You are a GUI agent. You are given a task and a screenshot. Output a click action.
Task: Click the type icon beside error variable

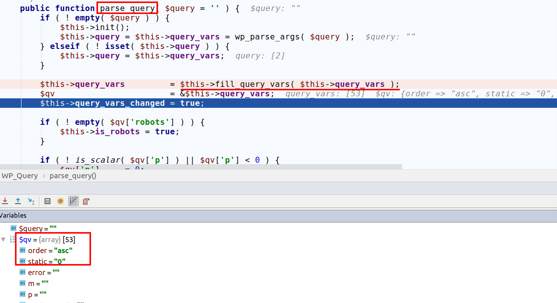(22, 272)
